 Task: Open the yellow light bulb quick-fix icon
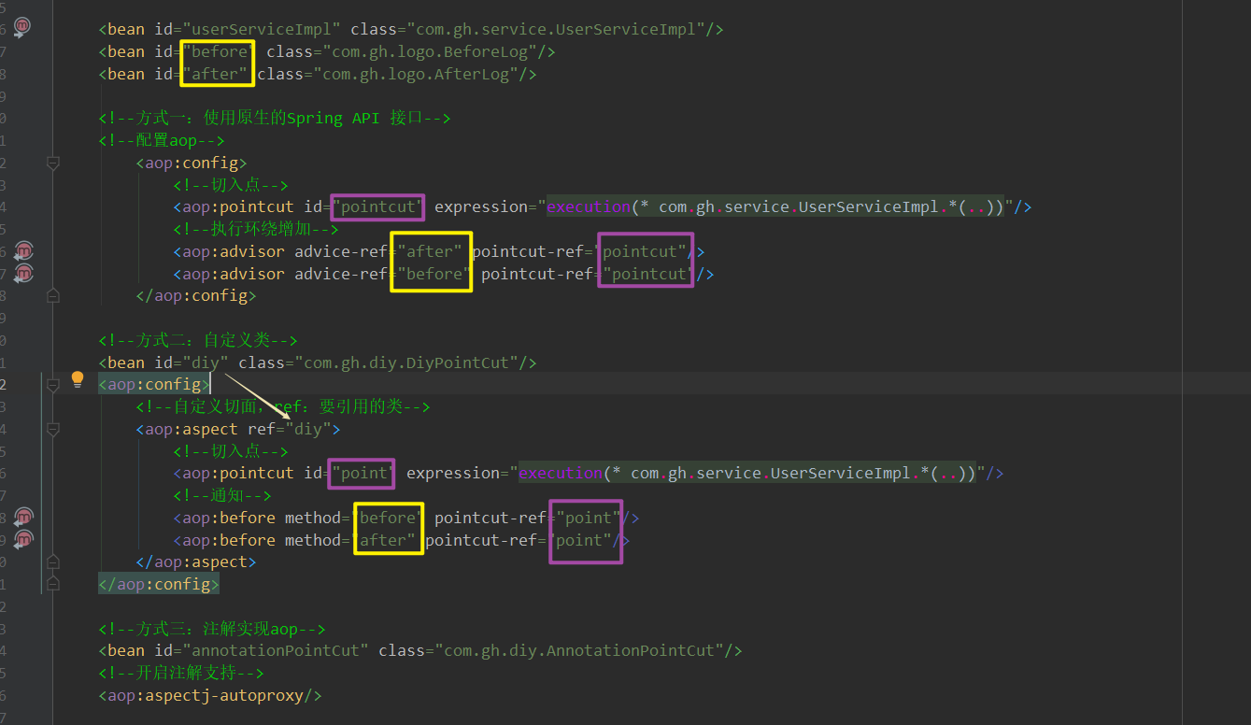click(78, 380)
